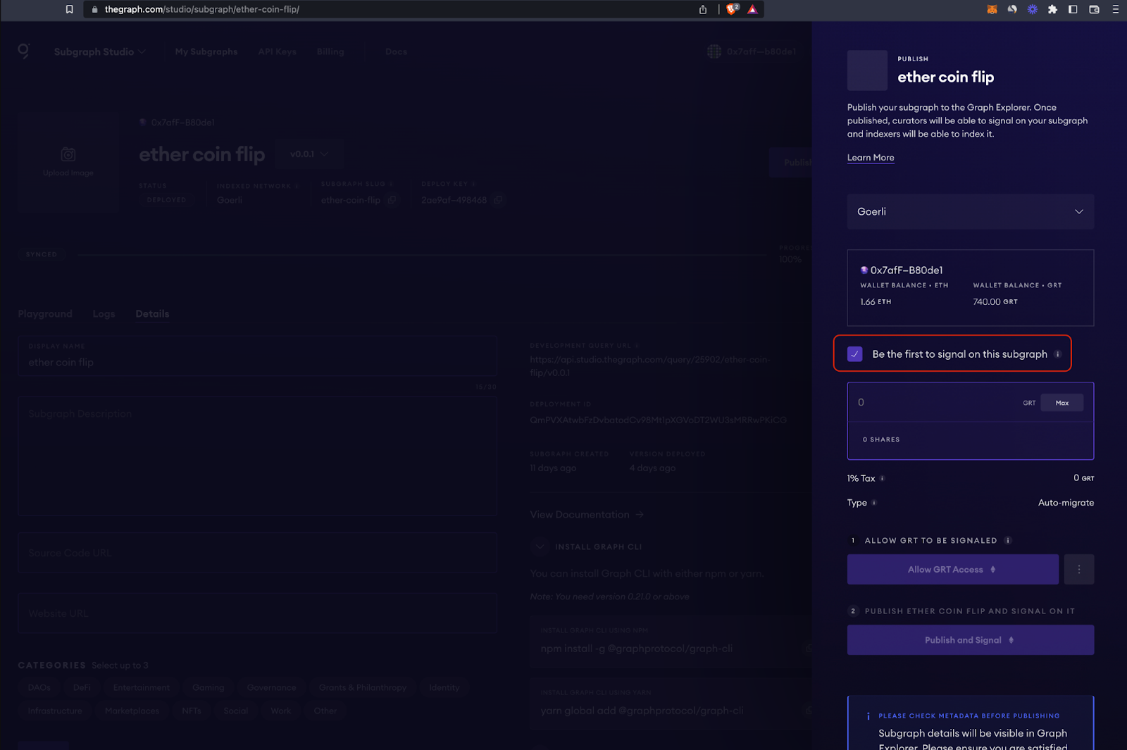Open the Learn More link

pyautogui.click(x=870, y=157)
